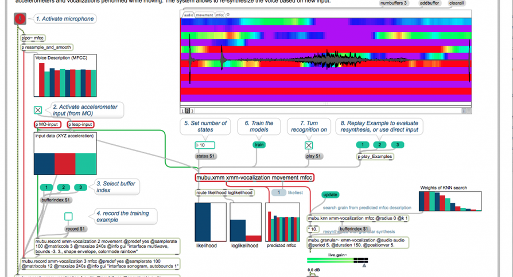Open the mfcc tab
513x277 pixels.
pos(220,15)
